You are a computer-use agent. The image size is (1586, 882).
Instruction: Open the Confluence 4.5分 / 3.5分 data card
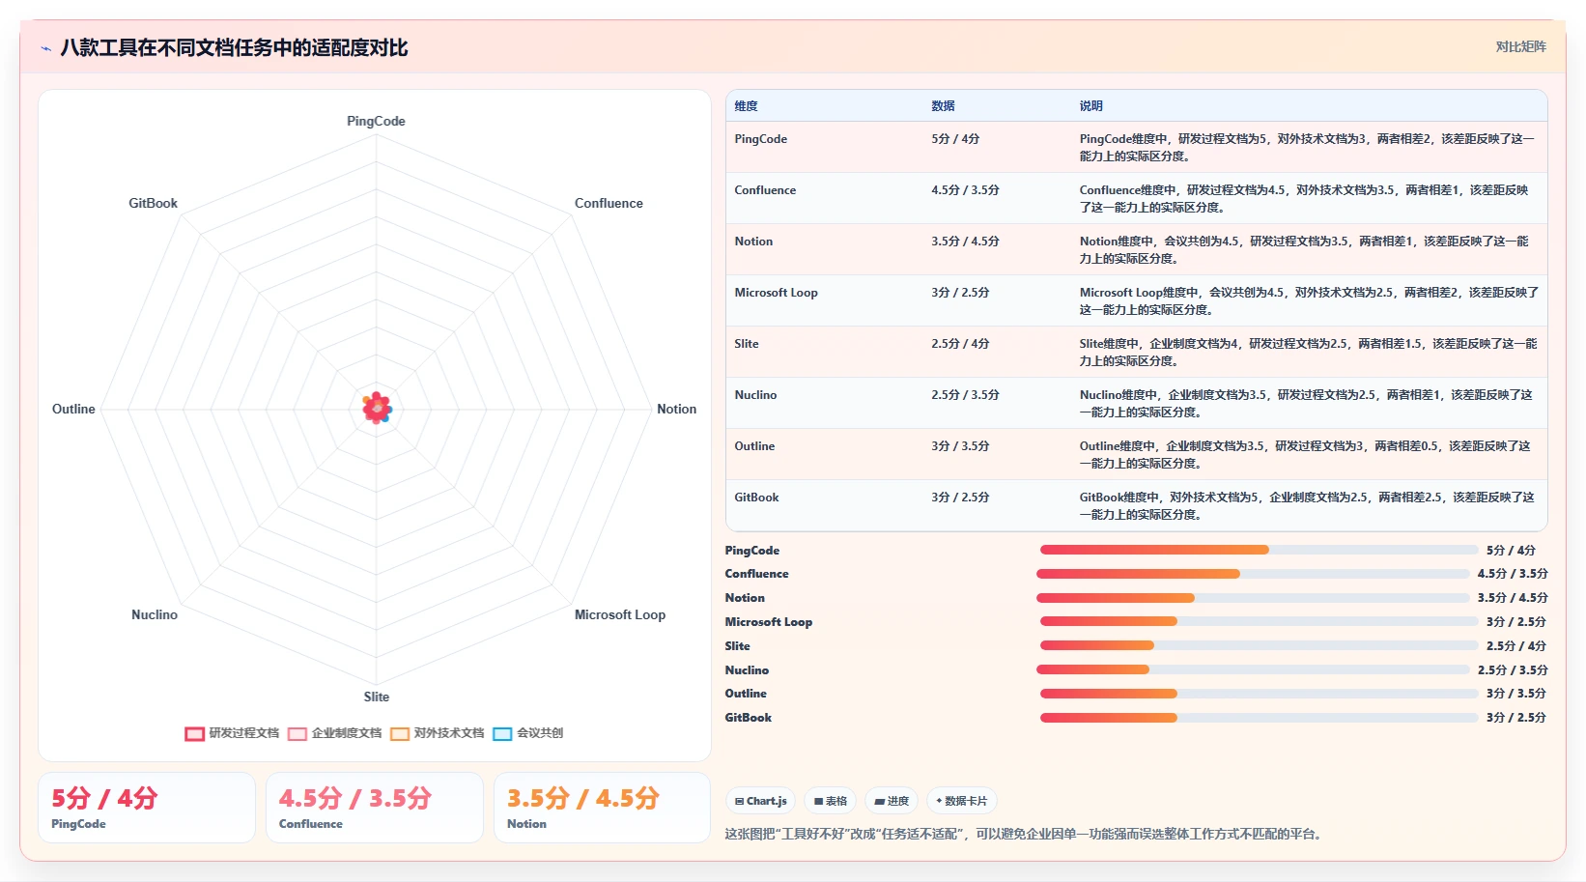pyautogui.click(x=375, y=808)
